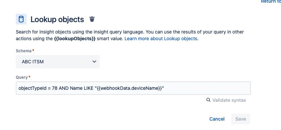This screenshot has width=281, height=130.
Task: Click the Schema field label
Action: pyautogui.click(x=24, y=51)
